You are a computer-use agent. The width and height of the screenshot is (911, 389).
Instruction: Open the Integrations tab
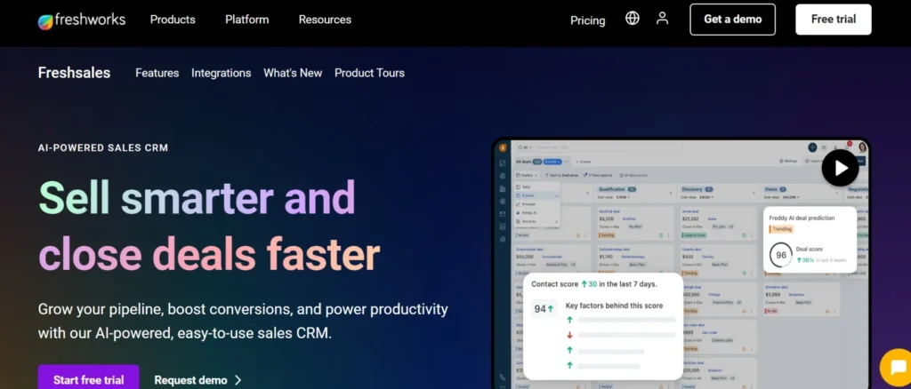pyautogui.click(x=222, y=73)
